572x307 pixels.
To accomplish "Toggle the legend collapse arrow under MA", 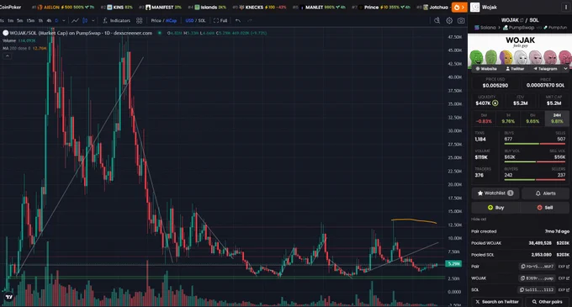I will point(7,56).
